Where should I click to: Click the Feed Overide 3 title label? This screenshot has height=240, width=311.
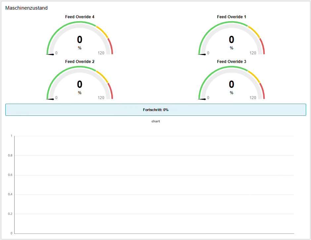click(232, 62)
